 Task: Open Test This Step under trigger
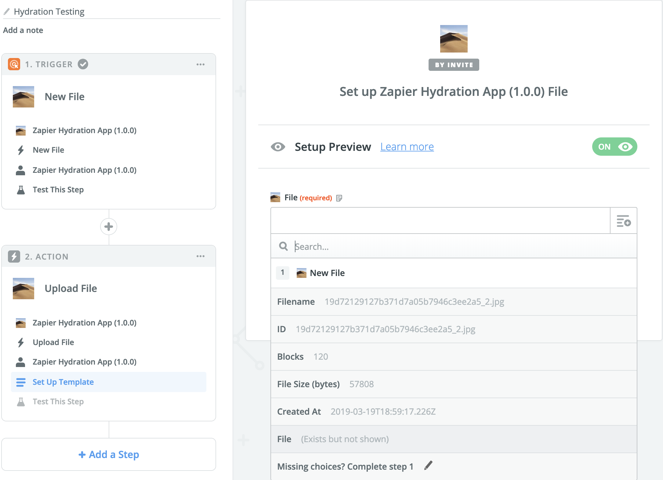coord(58,190)
